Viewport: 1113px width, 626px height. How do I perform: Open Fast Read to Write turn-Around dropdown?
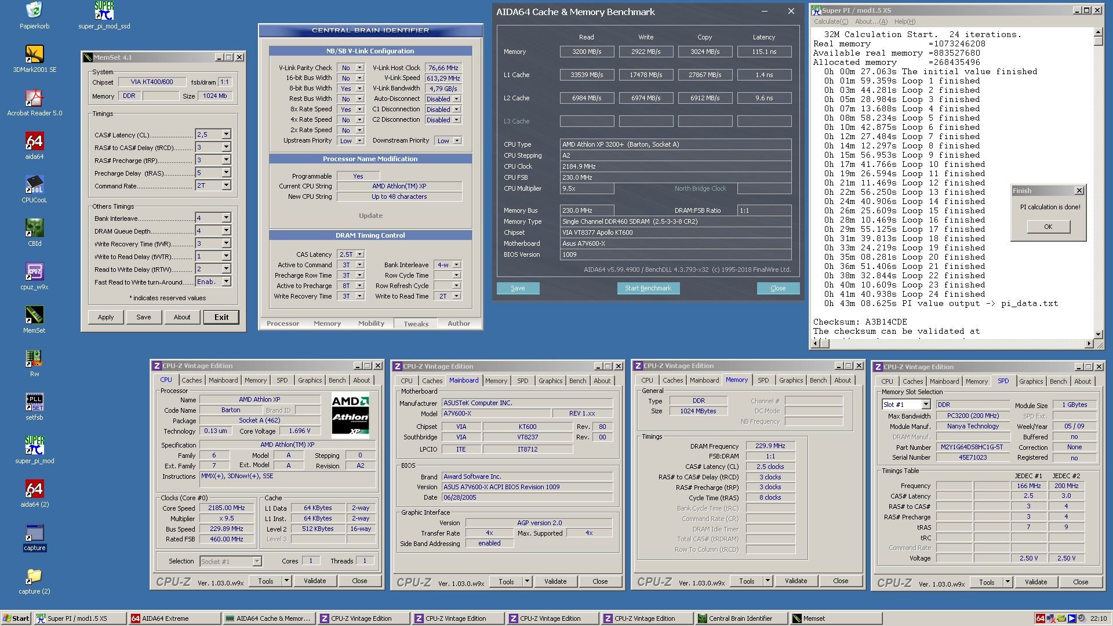226,282
